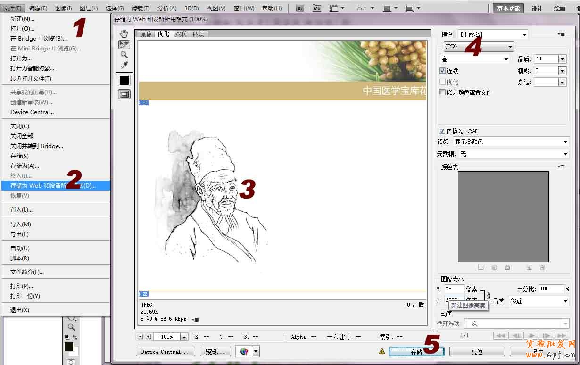
Task: Toggle 转换为 sRGB checkbox
Action: 442,131
